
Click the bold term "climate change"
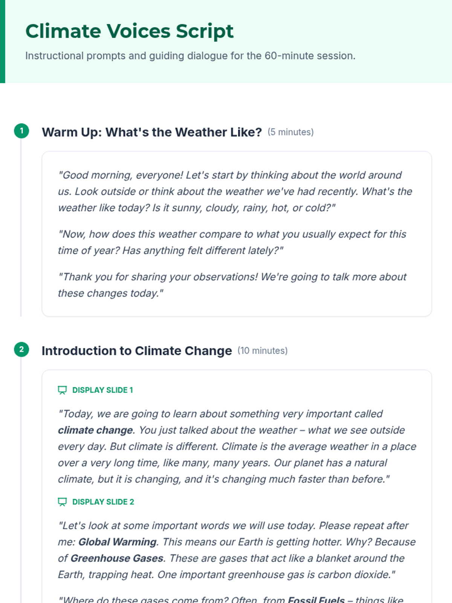point(96,430)
